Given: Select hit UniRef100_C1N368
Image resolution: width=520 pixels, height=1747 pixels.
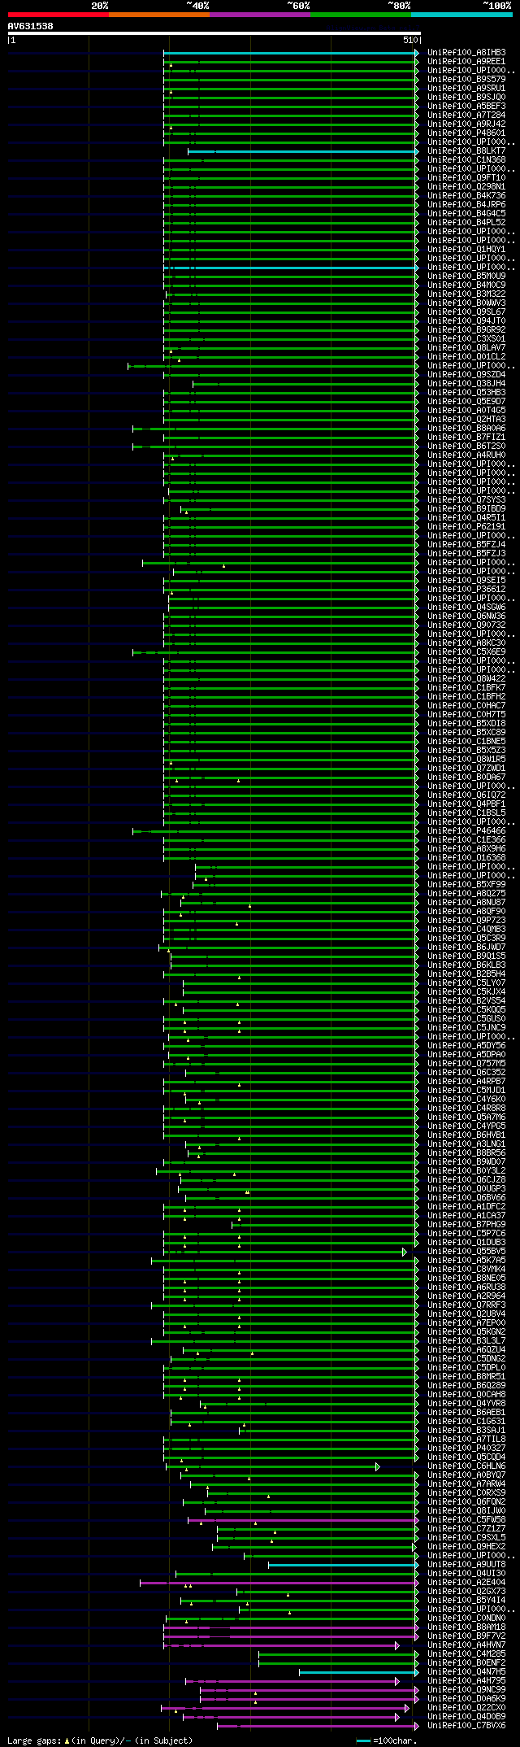Looking at the screenshot, I should click(x=466, y=160).
